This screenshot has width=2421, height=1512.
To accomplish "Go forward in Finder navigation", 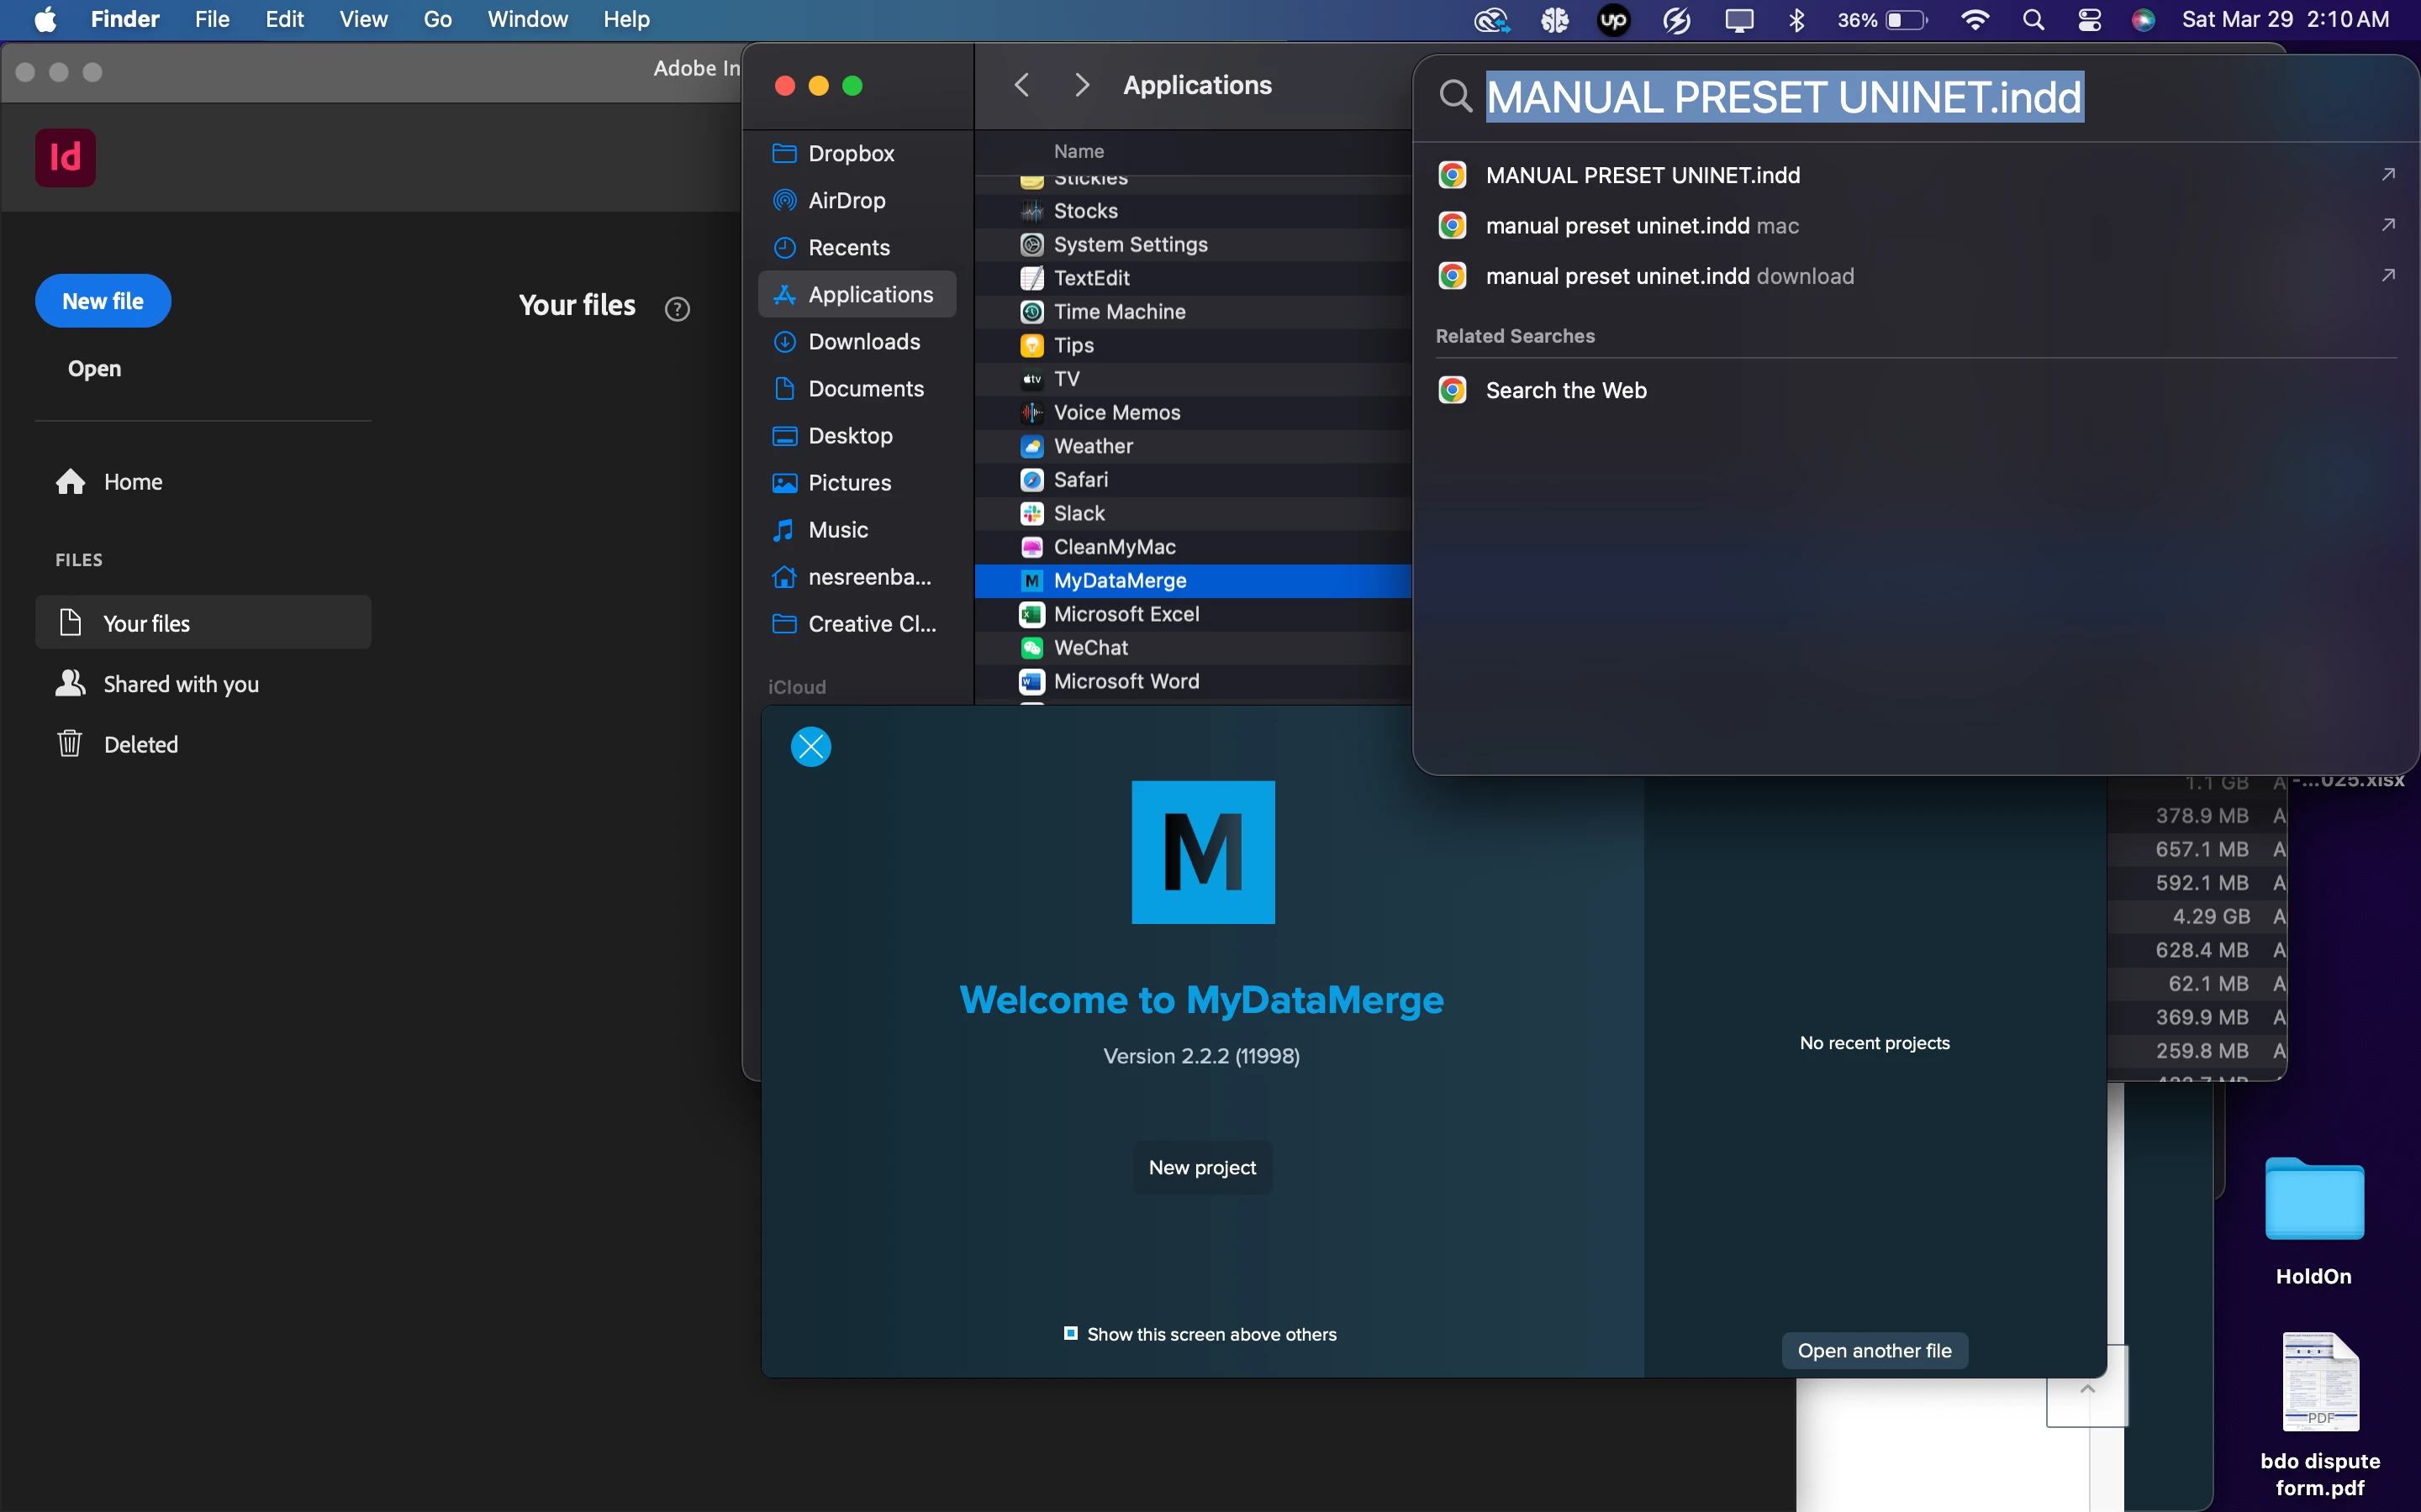I will click(x=1081, y=85).
